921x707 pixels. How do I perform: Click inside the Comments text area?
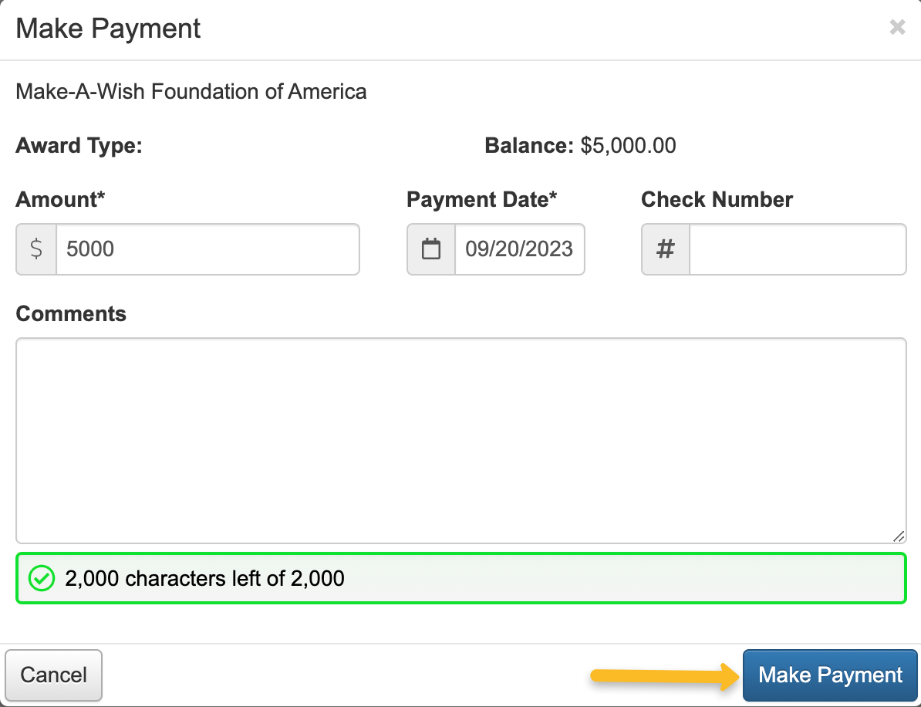coord(460,440)
